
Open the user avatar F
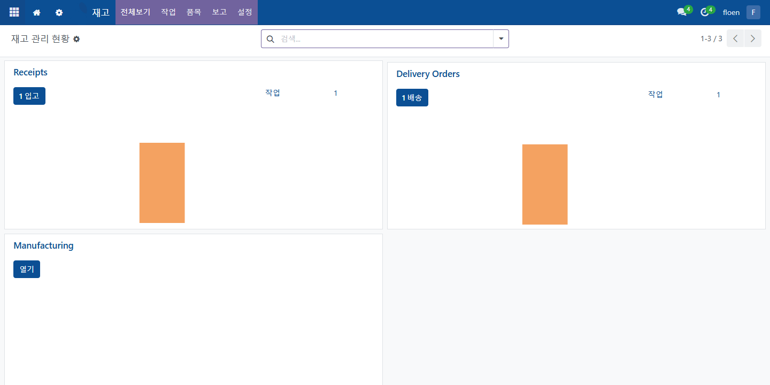pos(753,12)
